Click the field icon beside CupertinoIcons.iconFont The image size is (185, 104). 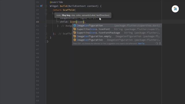pos(75,29)
